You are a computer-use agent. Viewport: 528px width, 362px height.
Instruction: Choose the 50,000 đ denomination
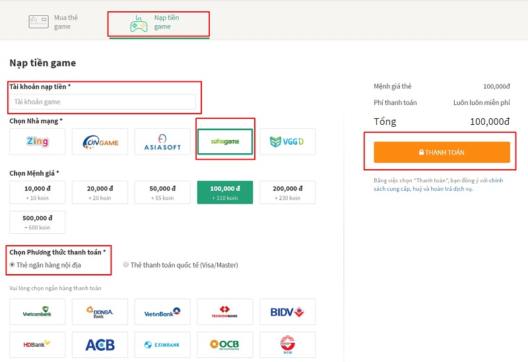click(x=162, y=192)
